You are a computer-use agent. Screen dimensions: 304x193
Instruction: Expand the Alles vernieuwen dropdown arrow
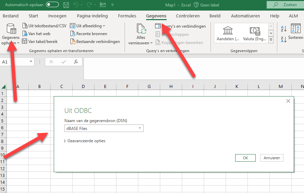point(151,43)
